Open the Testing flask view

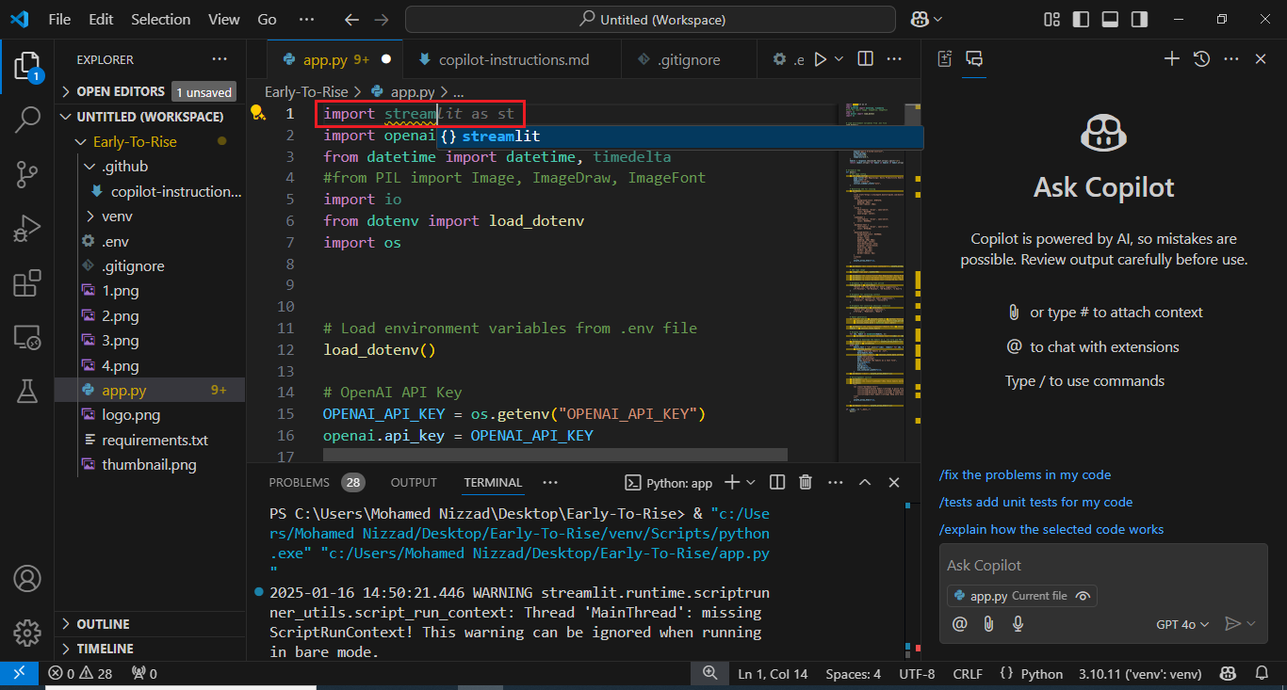pyautogui.click(x=27, y=391)
